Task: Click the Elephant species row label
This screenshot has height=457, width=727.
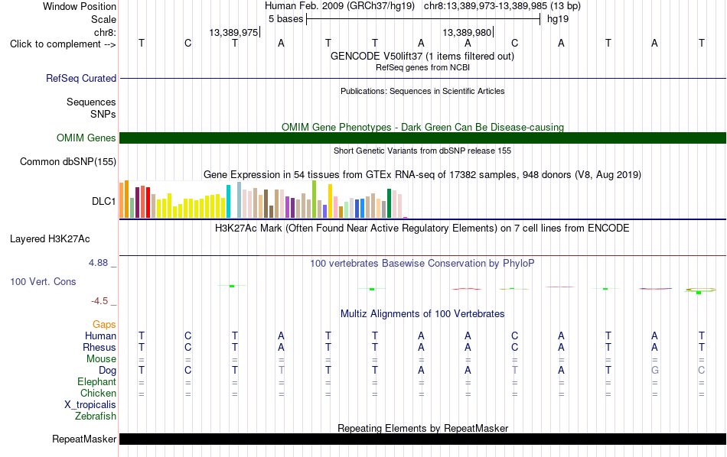Action: [x=96, y=381]
